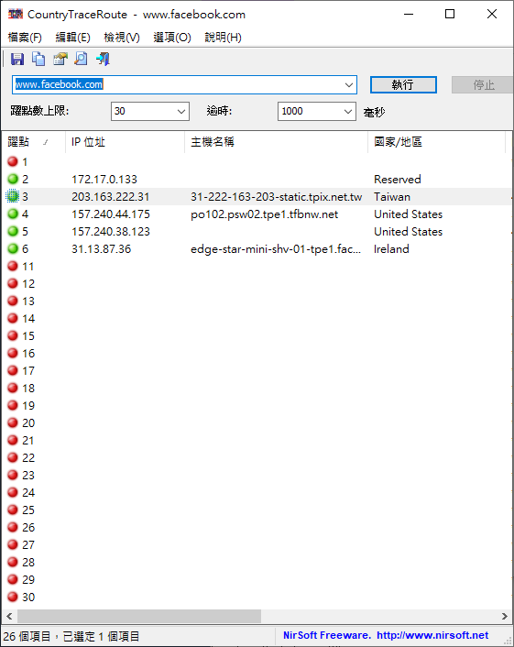Click host name po102.psw02.tpe1.tfbnw.net

pyautogui.click(x=264, y=214)
